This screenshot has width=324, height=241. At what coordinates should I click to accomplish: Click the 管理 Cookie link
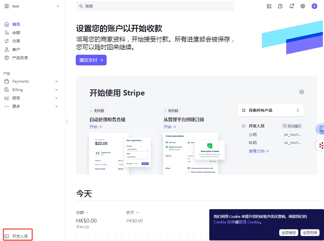point(249,222)
